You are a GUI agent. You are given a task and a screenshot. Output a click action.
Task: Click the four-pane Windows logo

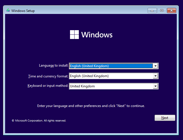coord(74,35)
